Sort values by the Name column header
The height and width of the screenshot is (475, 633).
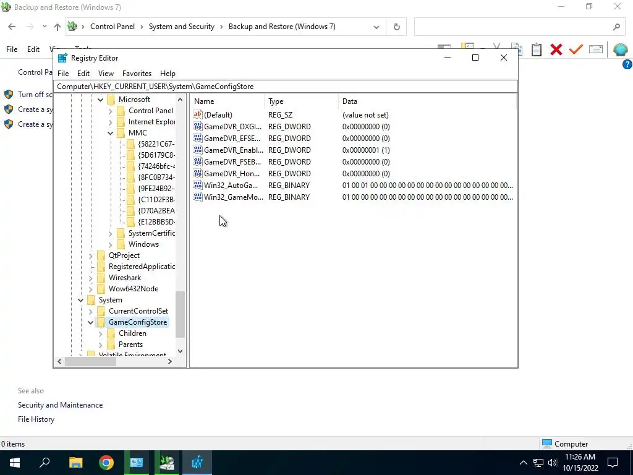click(x=227, y=101)
